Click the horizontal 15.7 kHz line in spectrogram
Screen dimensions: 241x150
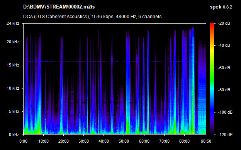click(111, 62)
